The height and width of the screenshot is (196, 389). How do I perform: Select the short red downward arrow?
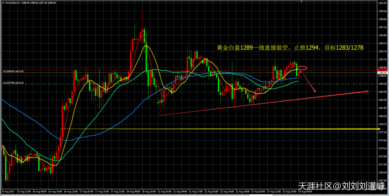(x=307, y=82)
